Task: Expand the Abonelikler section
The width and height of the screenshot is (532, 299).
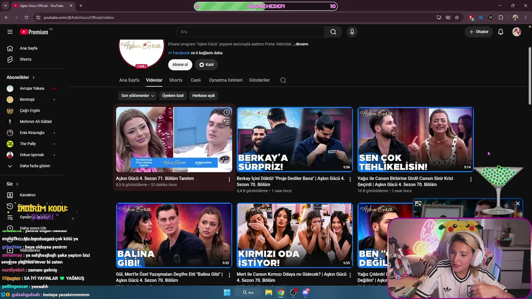Action: [21, 77]
